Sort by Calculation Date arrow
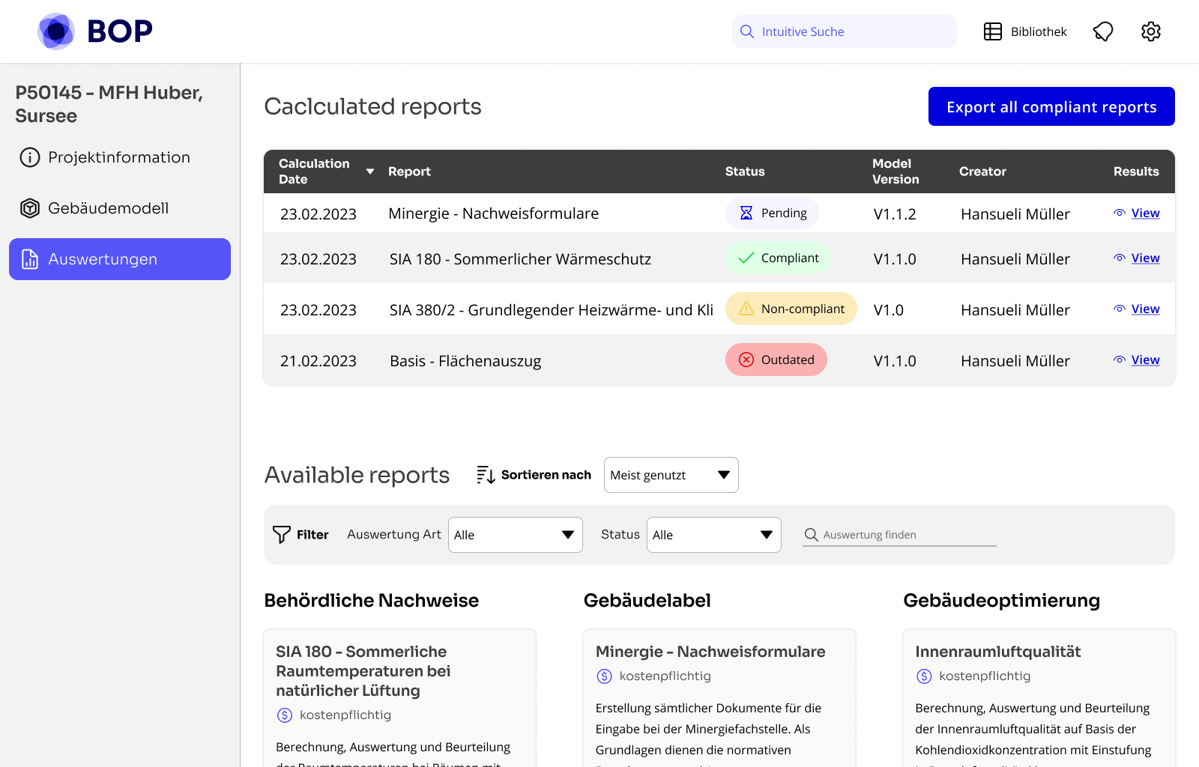 (370, 172)
